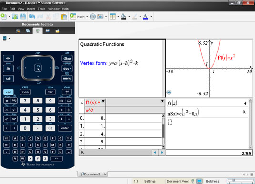Open the Content Explorer folder tab
This screenshot has height=184, width=255.
click(x=57, y=31)
